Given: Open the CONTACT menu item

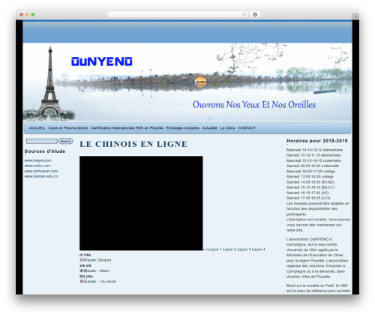Looking at the screenshot, I should coord(247,128).
